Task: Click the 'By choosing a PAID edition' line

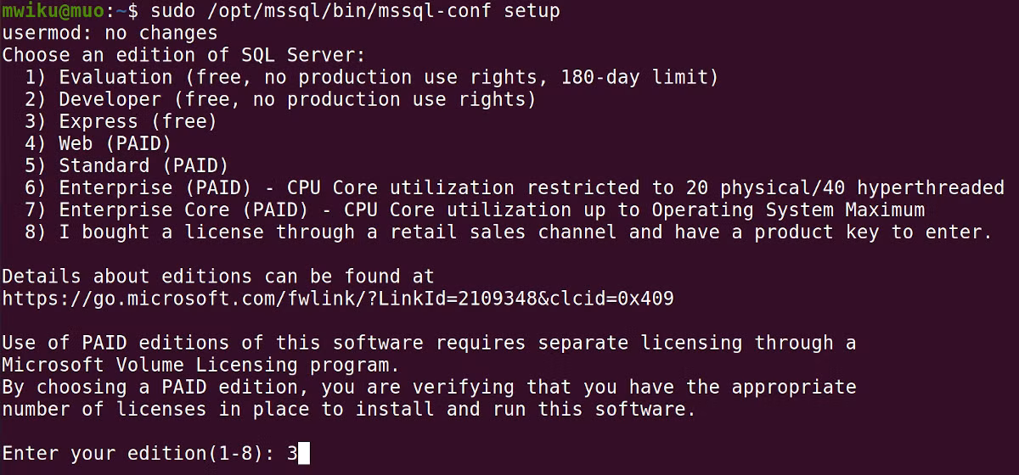Action: coord(429,387)
